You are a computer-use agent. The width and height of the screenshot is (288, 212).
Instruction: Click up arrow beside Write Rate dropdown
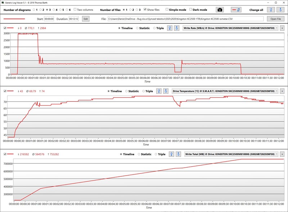(170, 28)
